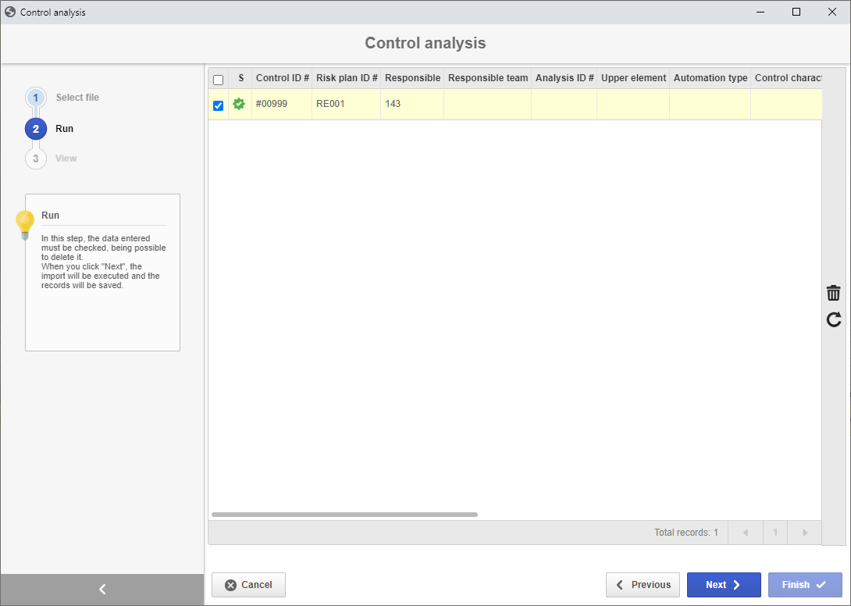
Task: Click the Next button
Action: 724,585
